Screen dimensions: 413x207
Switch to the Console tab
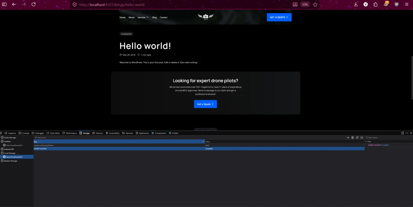click(24, 133)
